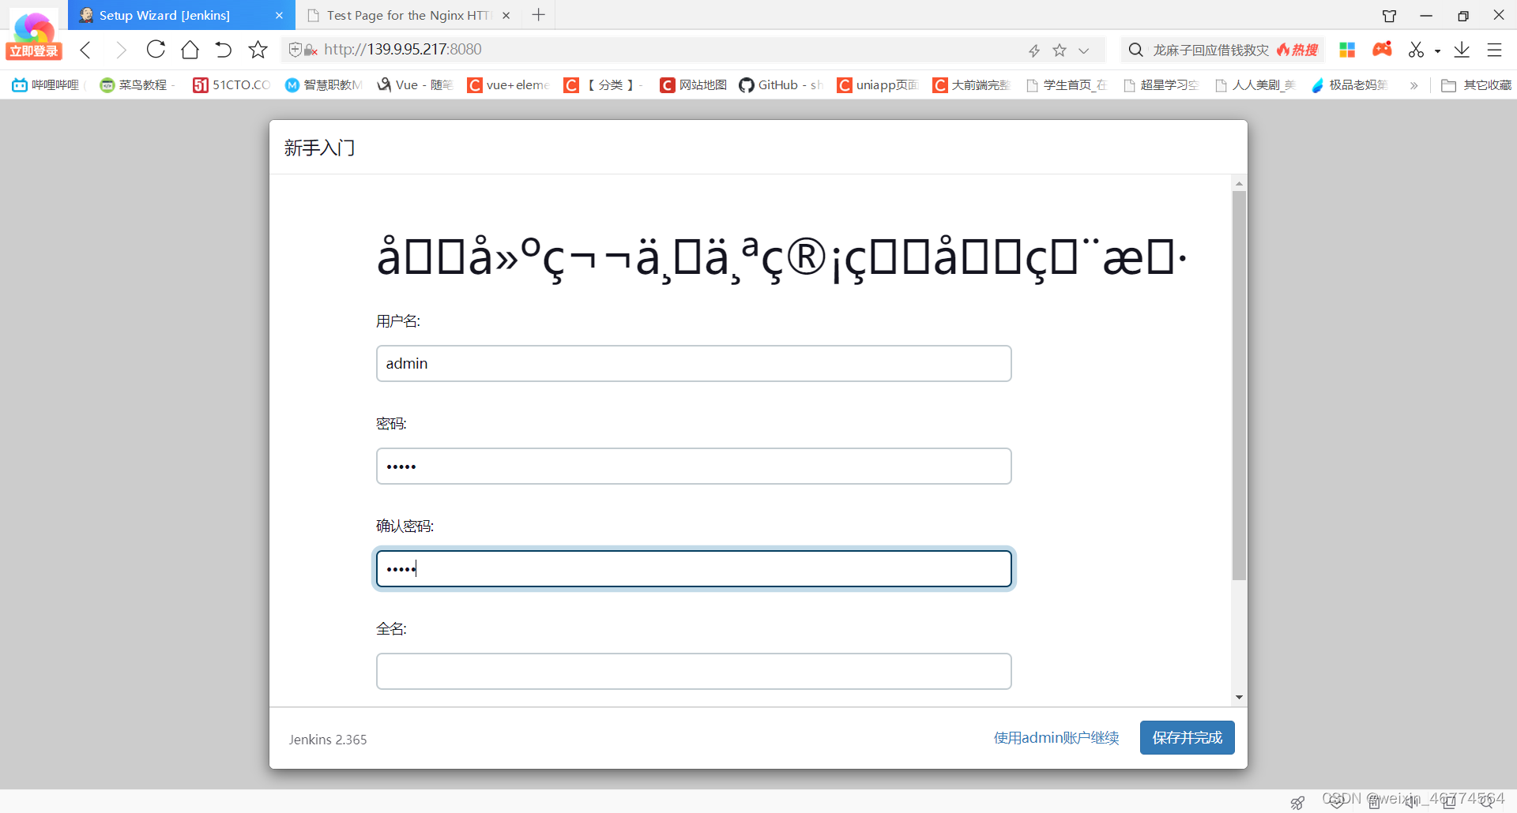Go forward with the browser forward arrow
Screen dimensions: 1517x813
click(120, 50)
